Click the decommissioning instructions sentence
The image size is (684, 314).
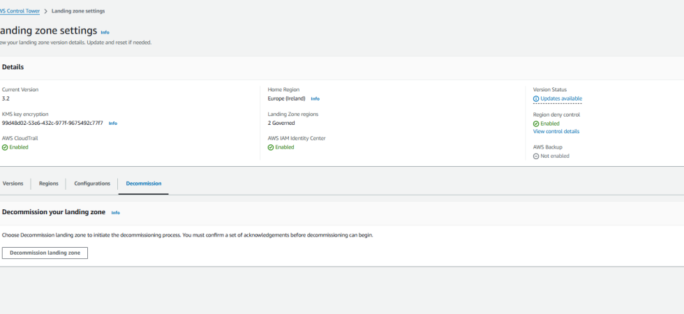[188, 235]
